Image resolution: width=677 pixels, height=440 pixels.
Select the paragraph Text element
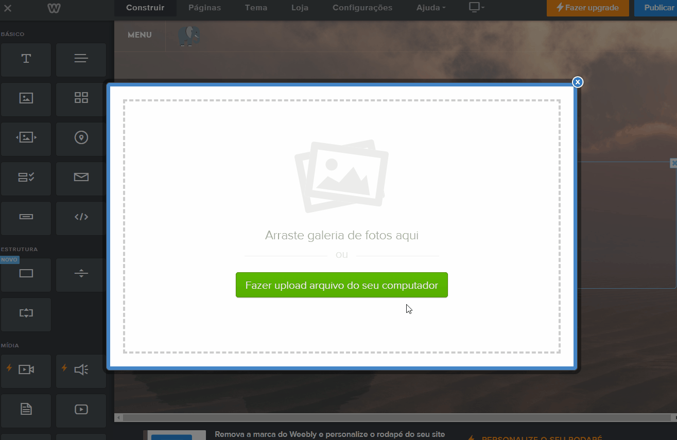click(x=81, y=60)
